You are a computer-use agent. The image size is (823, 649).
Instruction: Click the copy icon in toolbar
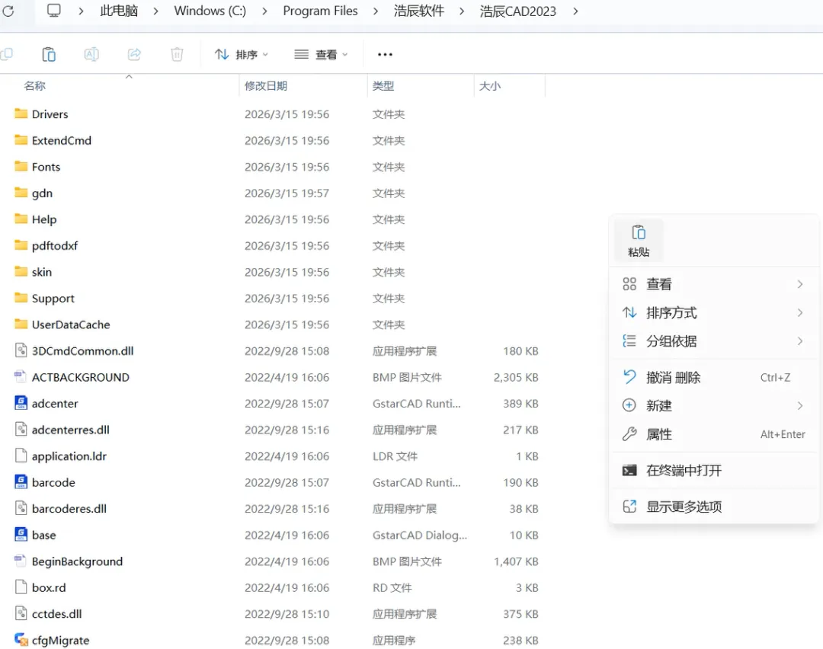point(6,54)
